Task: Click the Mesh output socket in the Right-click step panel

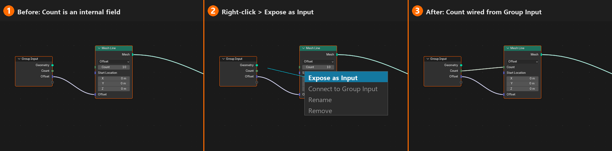Action: 337,55
